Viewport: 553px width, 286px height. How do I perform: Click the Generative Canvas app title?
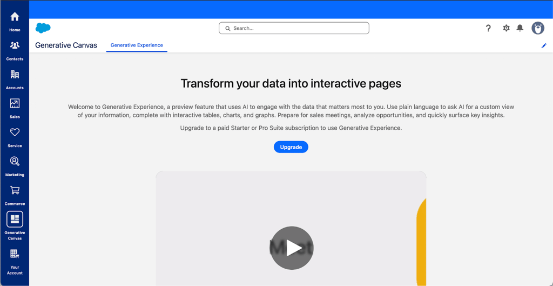(66, 45)
